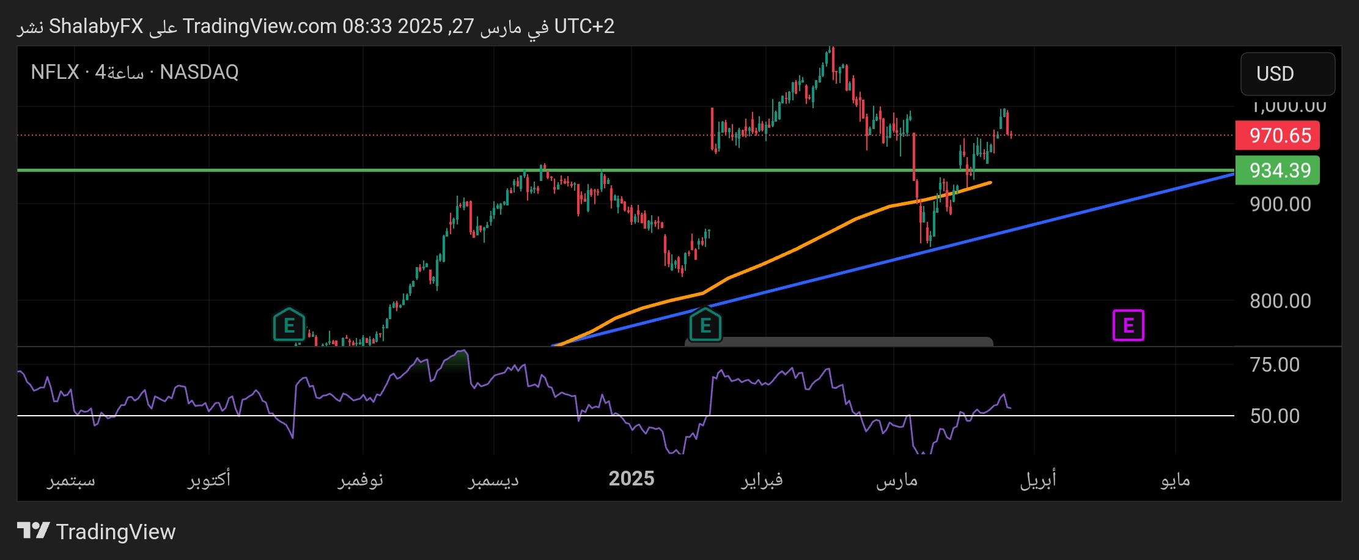This screenshot has height=560, width=1359.
Task: Click TradingView.com in the header caption
Action: pos(260,26)
